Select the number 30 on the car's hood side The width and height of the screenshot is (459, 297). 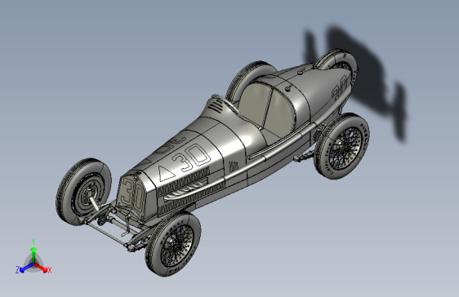(x=192, y=158)
